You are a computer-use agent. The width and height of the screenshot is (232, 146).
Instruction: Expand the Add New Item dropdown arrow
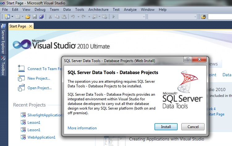pos(23,17)
